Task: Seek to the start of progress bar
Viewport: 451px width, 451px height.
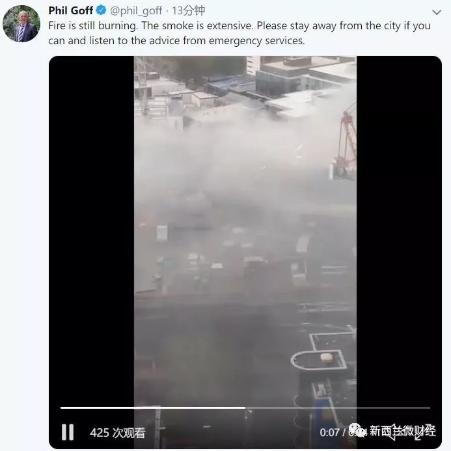Action: point(62,407)
